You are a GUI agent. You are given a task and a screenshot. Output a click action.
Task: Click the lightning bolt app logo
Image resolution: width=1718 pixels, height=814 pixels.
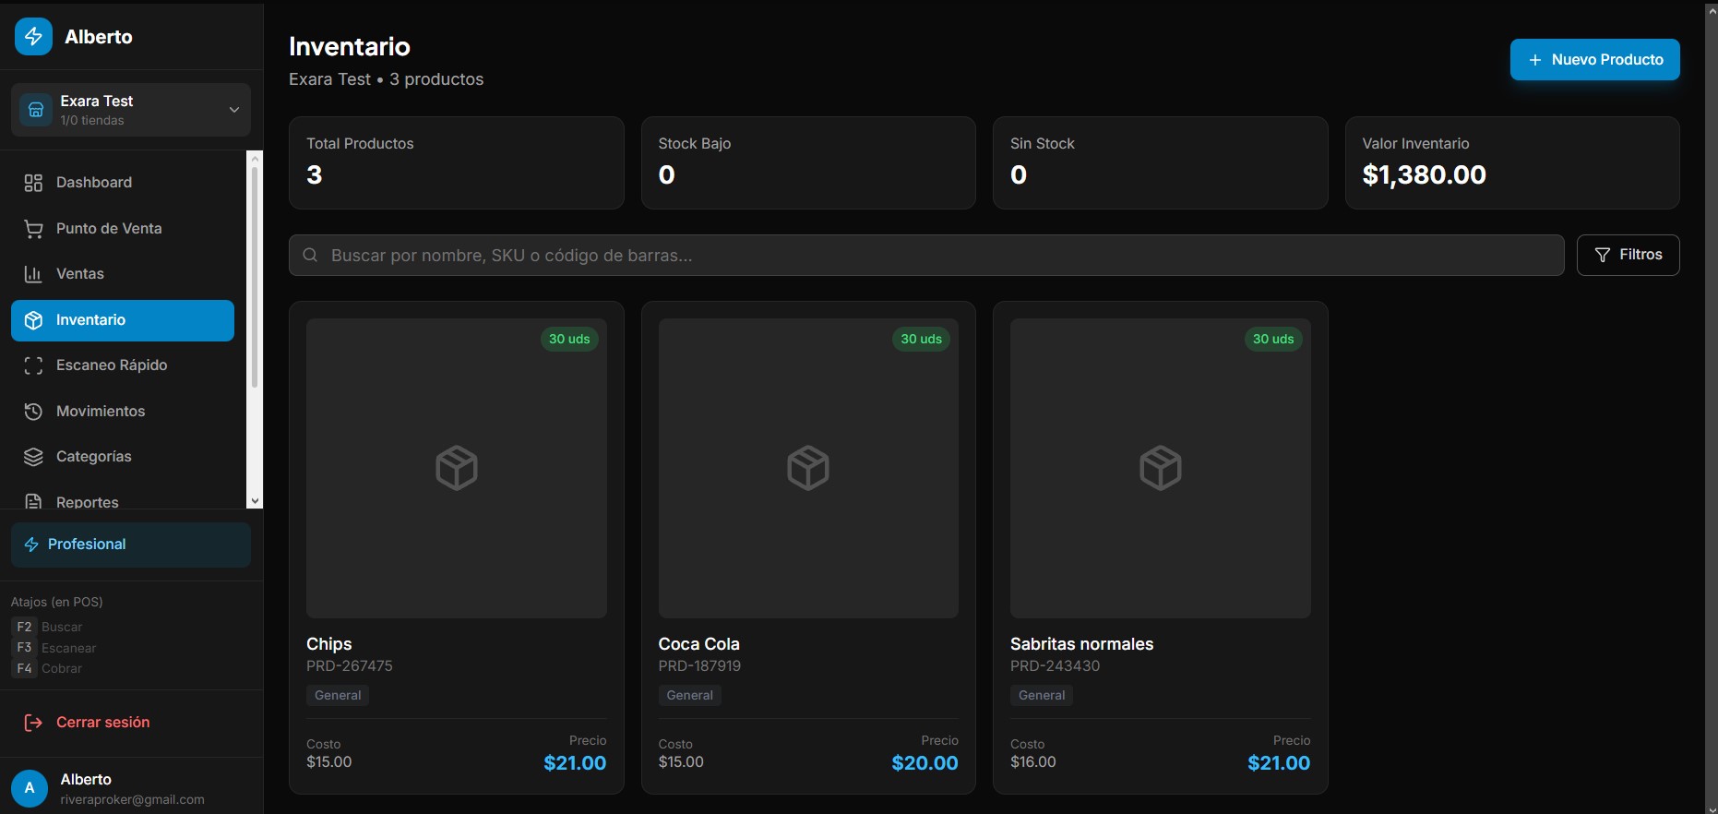click(x=33, y=37)
